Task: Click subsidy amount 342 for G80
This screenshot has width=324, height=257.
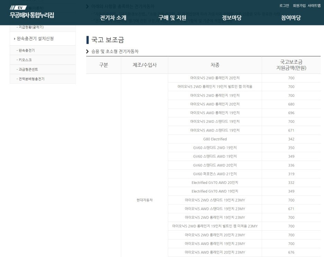Action: pyautogui.click(x=291, y=139)
